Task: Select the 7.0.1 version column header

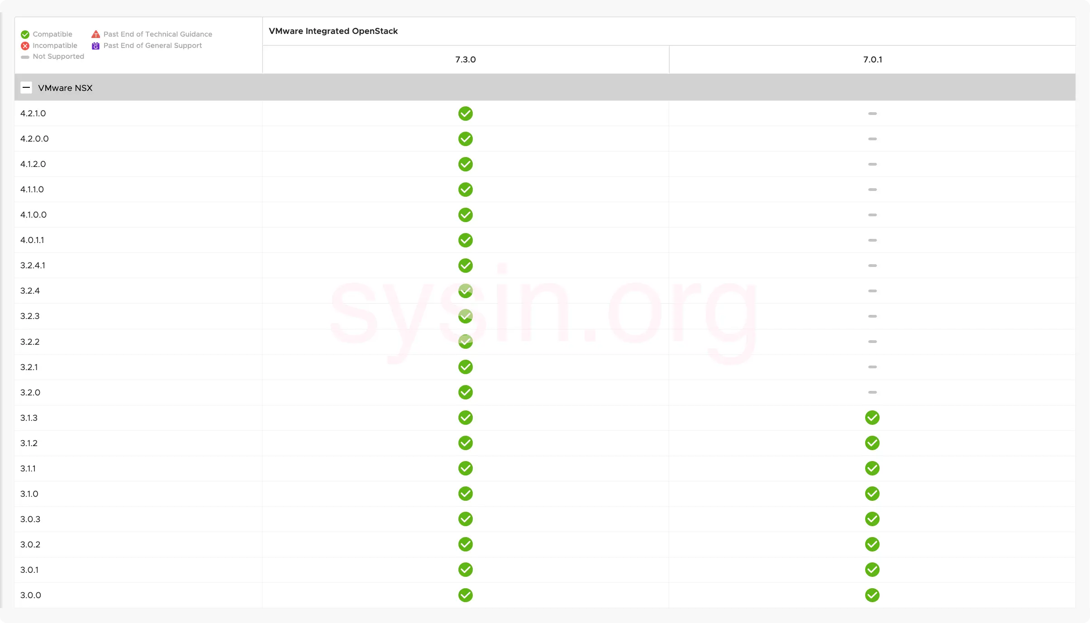Action: 872,59
